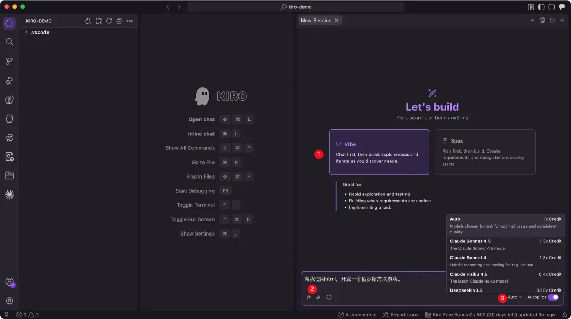Open the Kiro Free Bonus usage status
This screenshot has height=319, width=571.
pyautogui.click(x=490, y=315)
